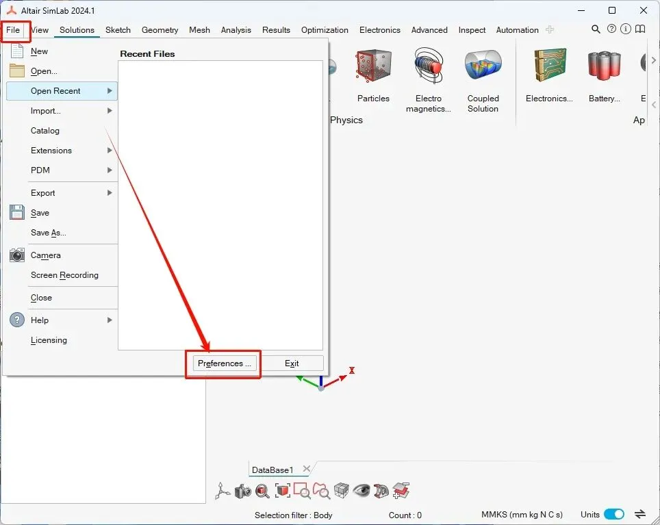Close the DataBase1 tab
The height and width of the screenshot is (525, 660).
[307, 469]
